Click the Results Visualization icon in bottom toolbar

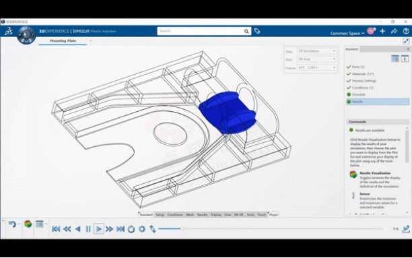(x=28, y=224)
